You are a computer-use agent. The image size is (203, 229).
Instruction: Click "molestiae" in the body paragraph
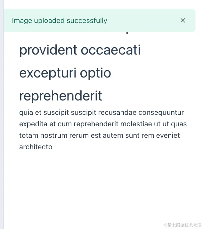pos(135,124)
